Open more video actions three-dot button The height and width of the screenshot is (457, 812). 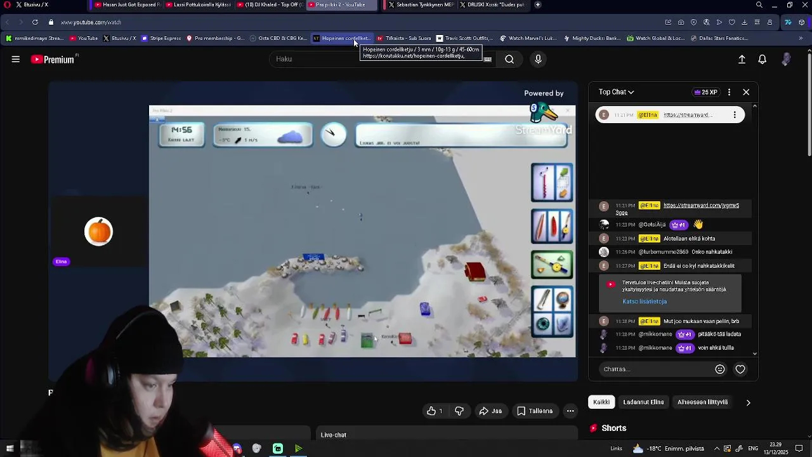pos(570,411)
